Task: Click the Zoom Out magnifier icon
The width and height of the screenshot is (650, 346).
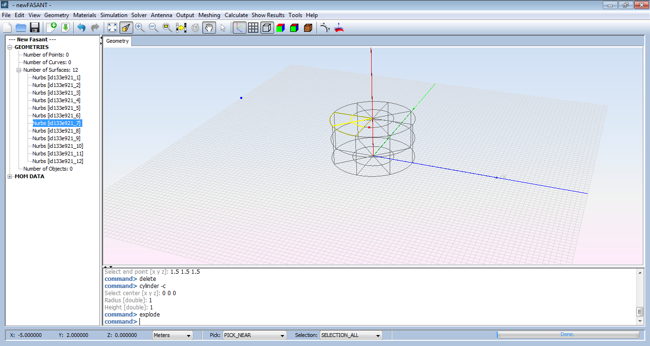Action: tap(153, 28)
